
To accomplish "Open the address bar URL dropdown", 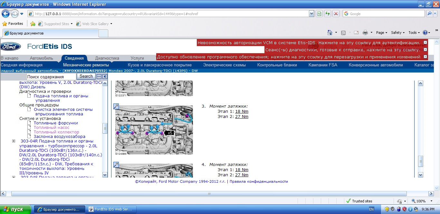I will coord(311,14).
